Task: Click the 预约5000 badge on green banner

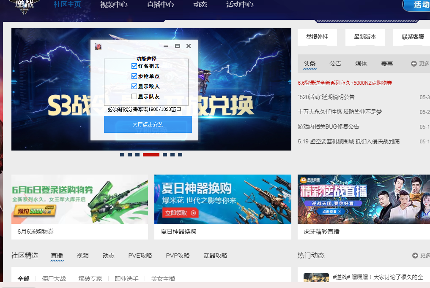Action: (35, 210)
